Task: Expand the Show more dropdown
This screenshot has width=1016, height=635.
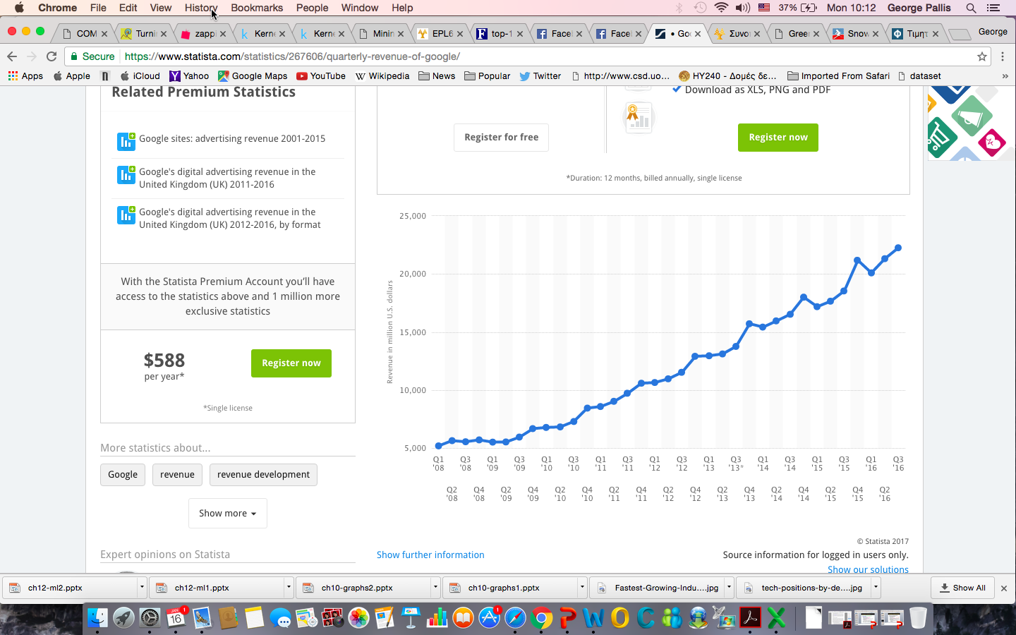Action: (227, 513)
